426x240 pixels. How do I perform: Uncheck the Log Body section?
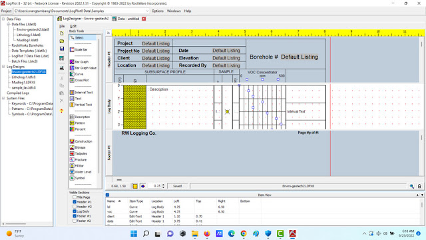[x=75, y=211]
